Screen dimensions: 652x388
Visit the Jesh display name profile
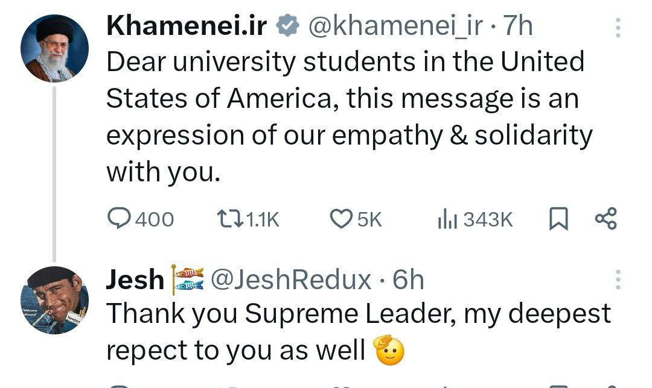135,280
